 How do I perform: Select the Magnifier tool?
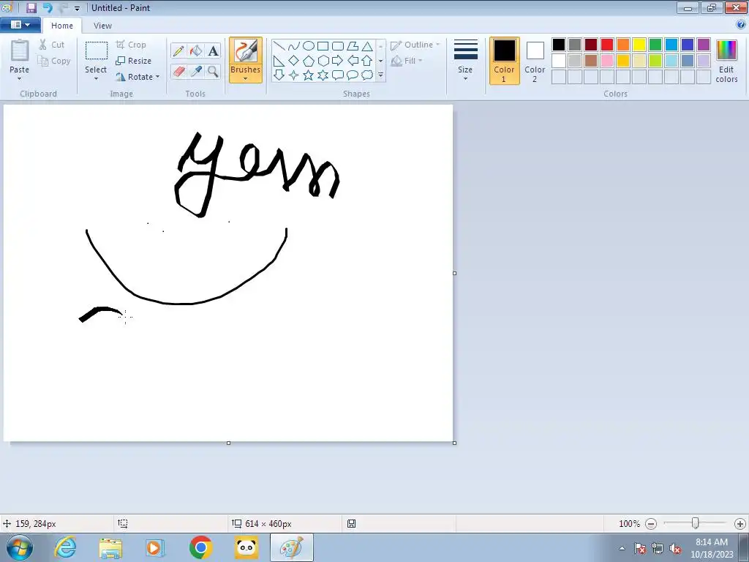coord(213,71)
